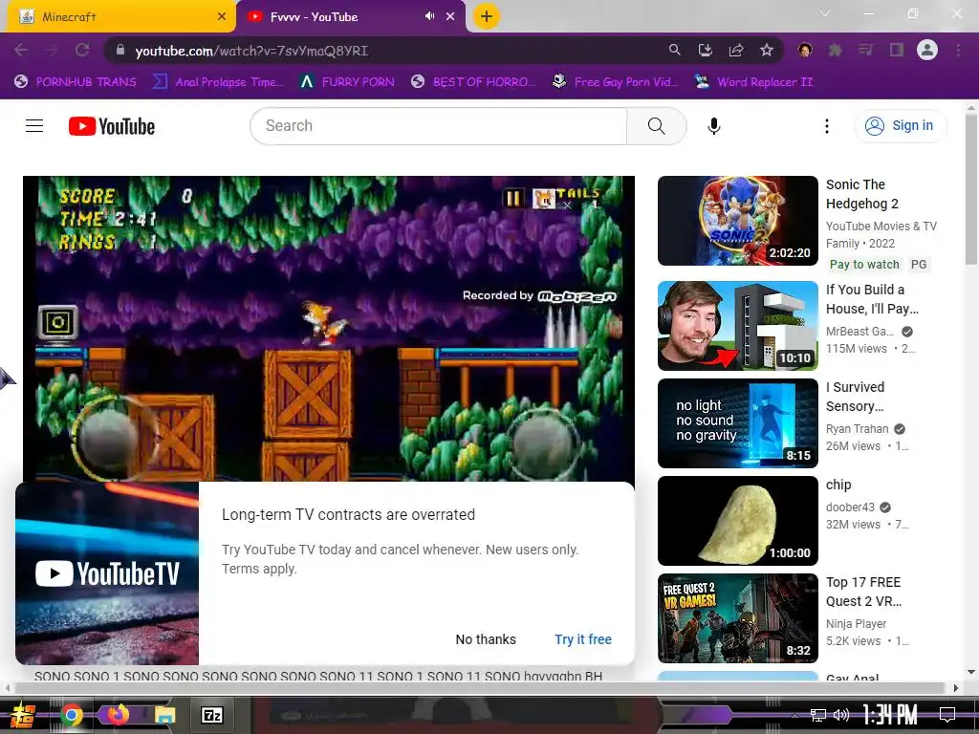
Task: Mute the tab via speaker icon
Action: click(429, 16)
